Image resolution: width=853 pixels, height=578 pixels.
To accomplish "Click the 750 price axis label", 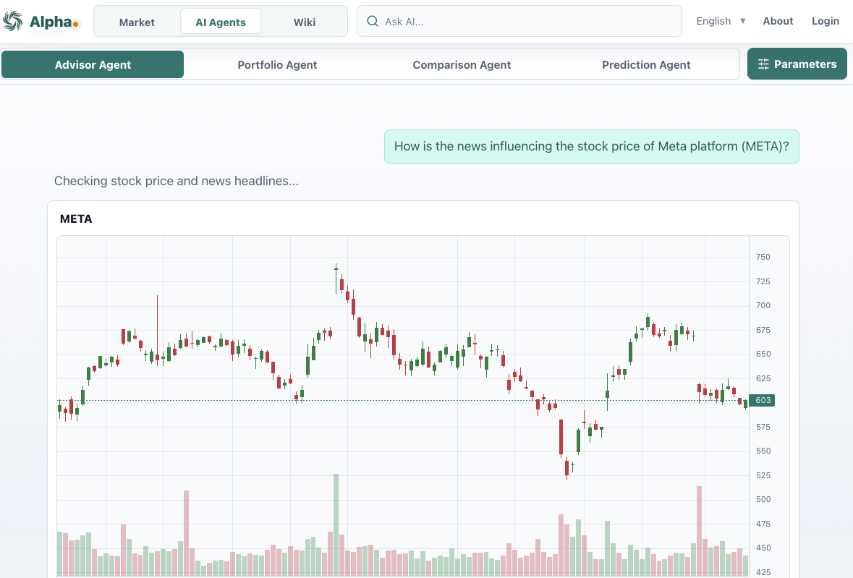I will pos(763,258).
